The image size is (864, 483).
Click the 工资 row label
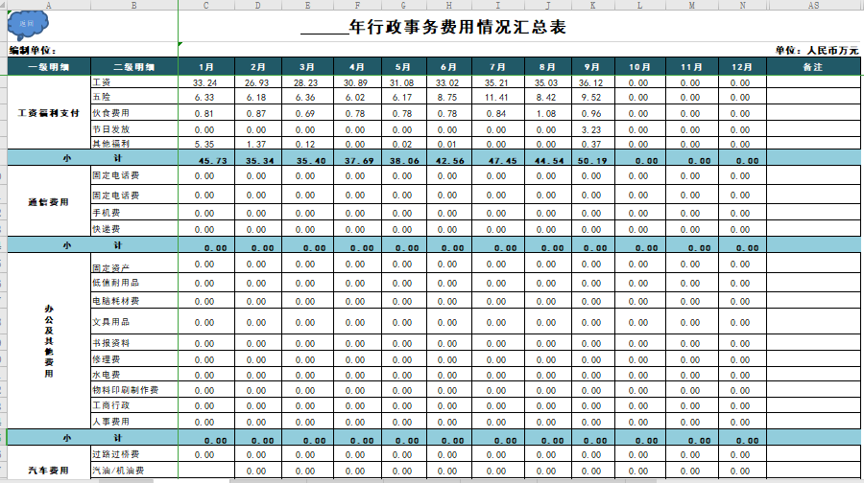point(133,82)
